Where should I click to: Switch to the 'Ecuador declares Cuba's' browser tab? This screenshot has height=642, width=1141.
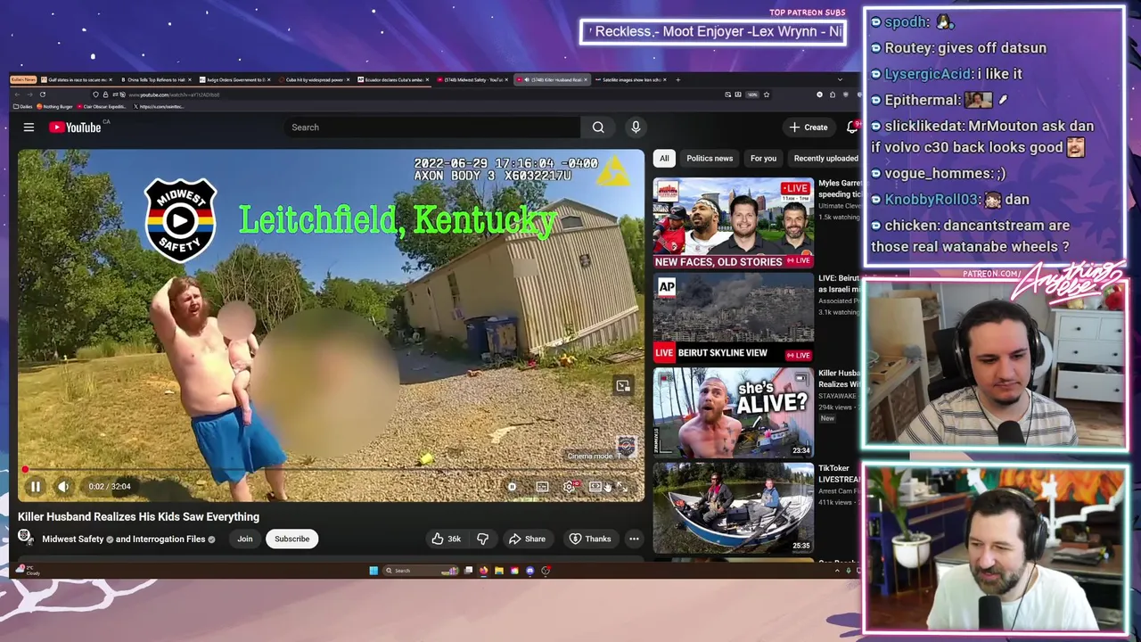click(x=393, y=79)
